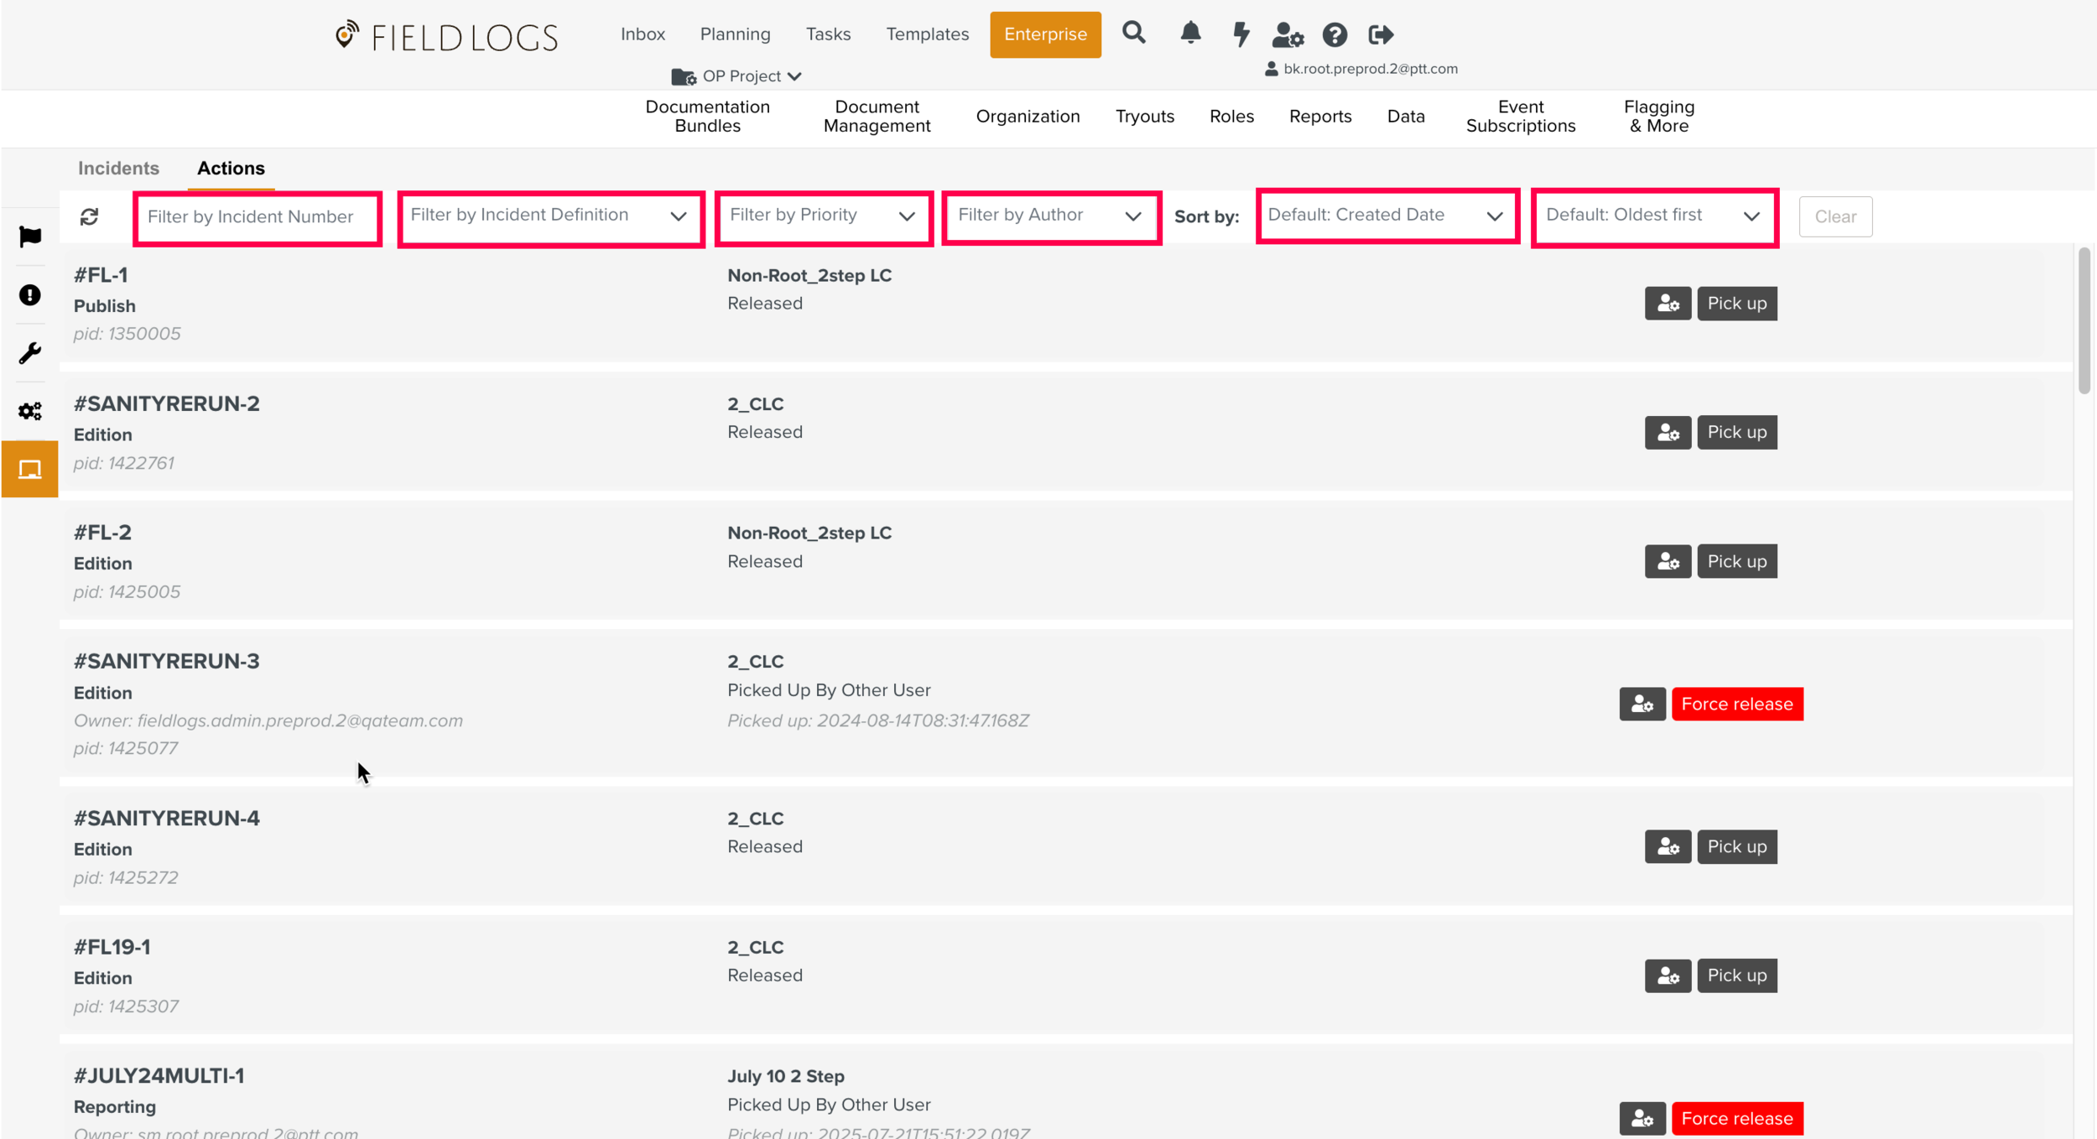
Task: Open notifications bell icon
Action: (x=1189, y=34)
